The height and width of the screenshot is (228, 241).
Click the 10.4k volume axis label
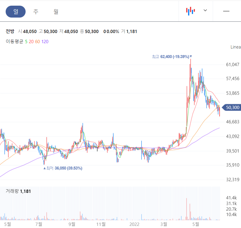[231, 215]
